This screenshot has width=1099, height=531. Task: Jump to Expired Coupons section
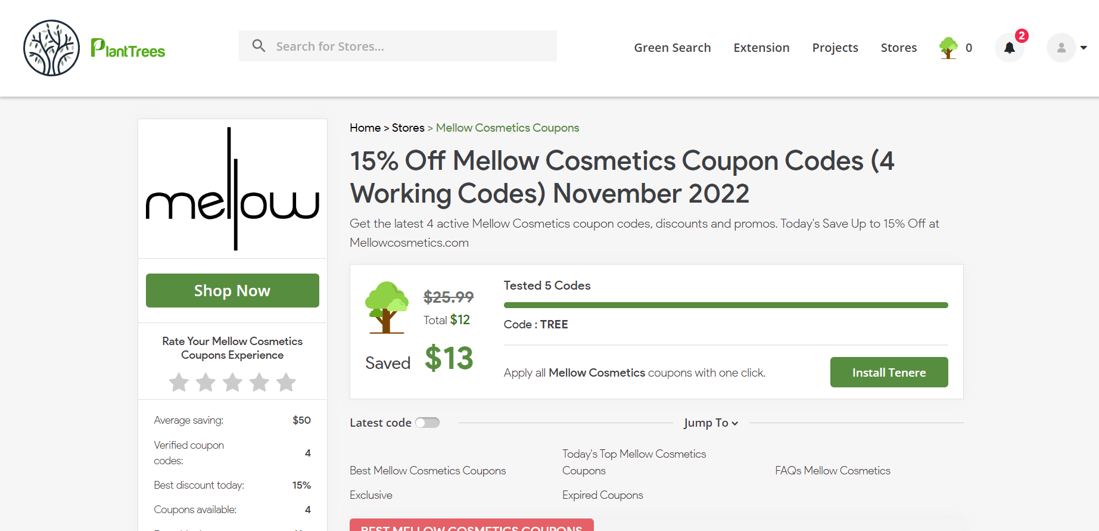(603, 495)
